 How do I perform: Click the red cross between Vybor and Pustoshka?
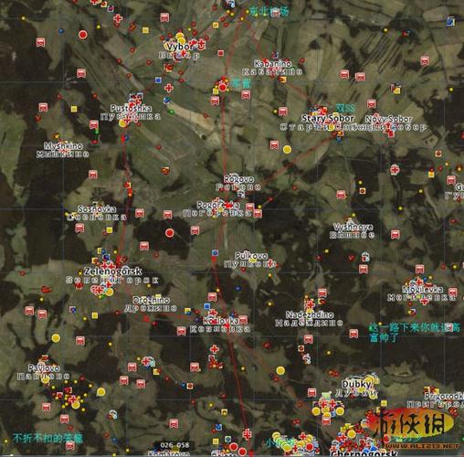tap(169, 88)
